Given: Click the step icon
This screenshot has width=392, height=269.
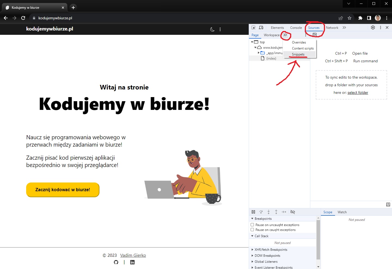Looking at the screenshot, I should click(284, 212).
